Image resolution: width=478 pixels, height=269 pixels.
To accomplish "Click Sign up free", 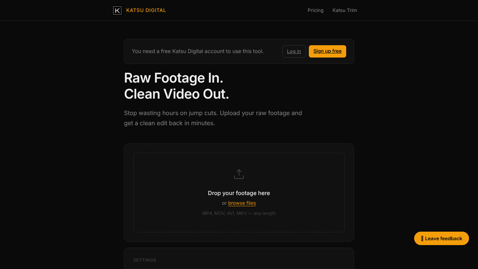I will (328, 51).
